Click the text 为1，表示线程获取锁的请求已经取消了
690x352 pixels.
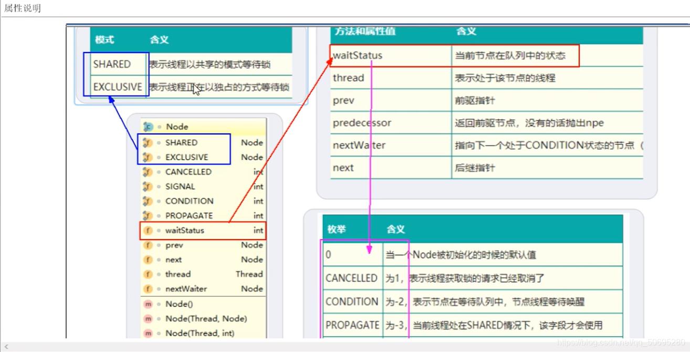coord(465,278)
